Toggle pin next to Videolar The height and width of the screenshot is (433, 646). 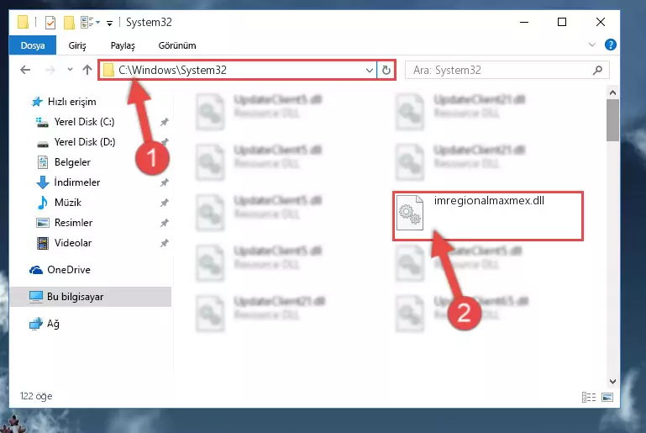pyautogui.click(x=165, y=243)
